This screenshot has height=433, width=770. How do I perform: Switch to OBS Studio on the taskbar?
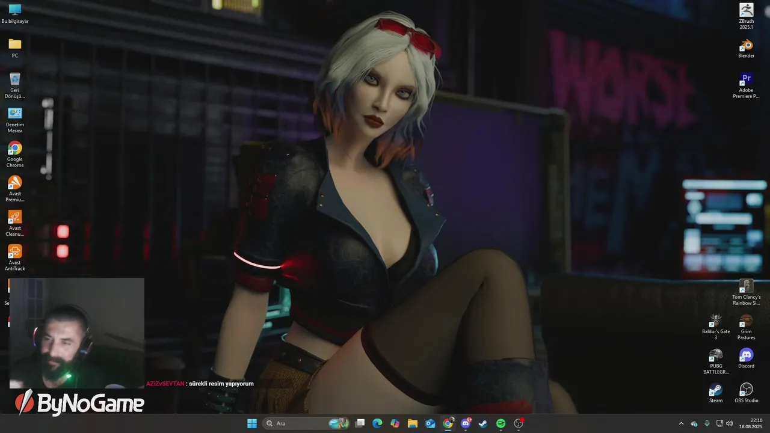click(519, 423)
